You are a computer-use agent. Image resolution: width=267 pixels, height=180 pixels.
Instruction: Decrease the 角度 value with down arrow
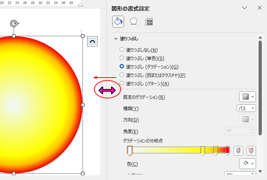coord(253,133)
